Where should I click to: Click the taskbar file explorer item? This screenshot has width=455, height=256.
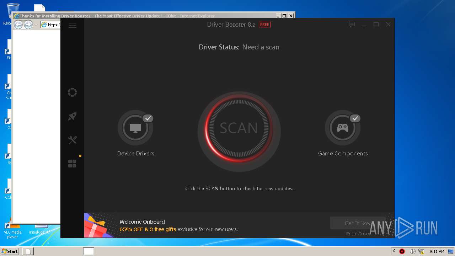pyautogui.click(x=28, y=251)
